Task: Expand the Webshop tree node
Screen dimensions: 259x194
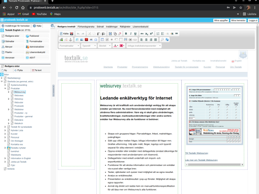Action: coord(9,99)
